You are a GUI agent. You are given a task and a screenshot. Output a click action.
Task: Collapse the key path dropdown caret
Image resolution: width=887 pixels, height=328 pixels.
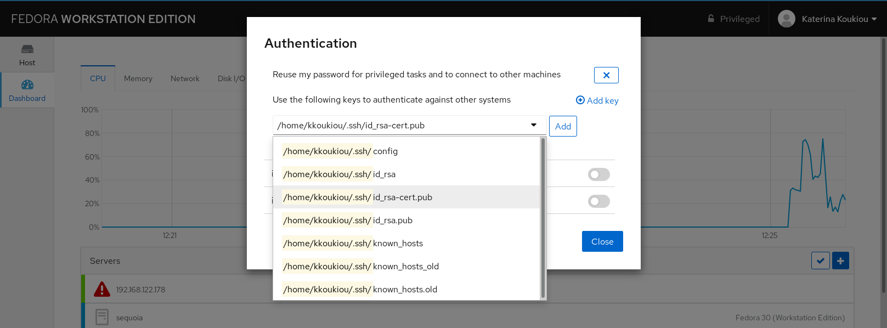point(534,125)
